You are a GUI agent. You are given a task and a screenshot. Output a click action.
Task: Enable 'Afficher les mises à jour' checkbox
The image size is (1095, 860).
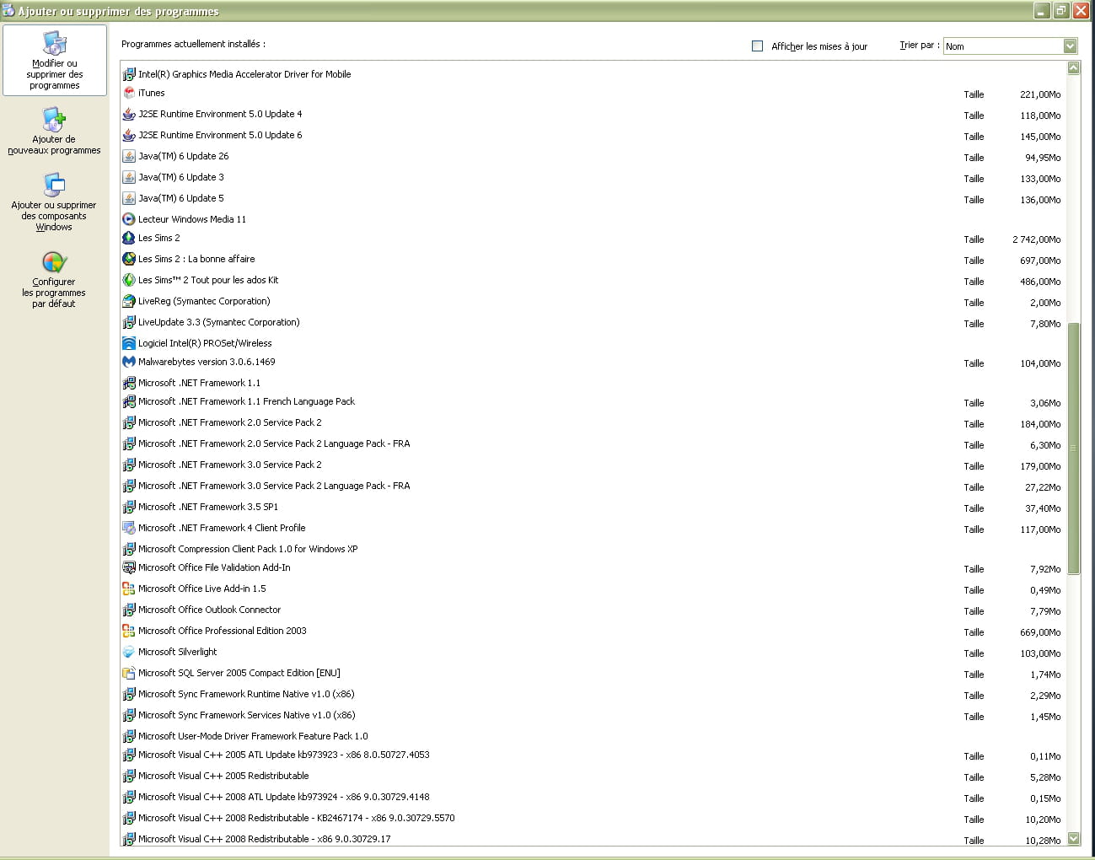(x=757, y=46)
